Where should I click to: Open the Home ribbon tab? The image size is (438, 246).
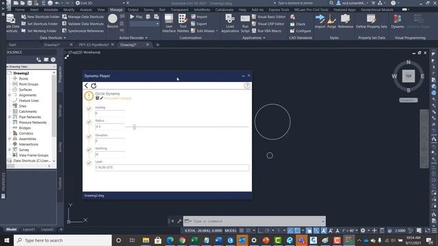[x=20, y=10]
